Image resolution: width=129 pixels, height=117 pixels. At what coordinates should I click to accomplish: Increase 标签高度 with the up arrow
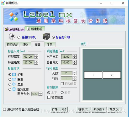36,61
